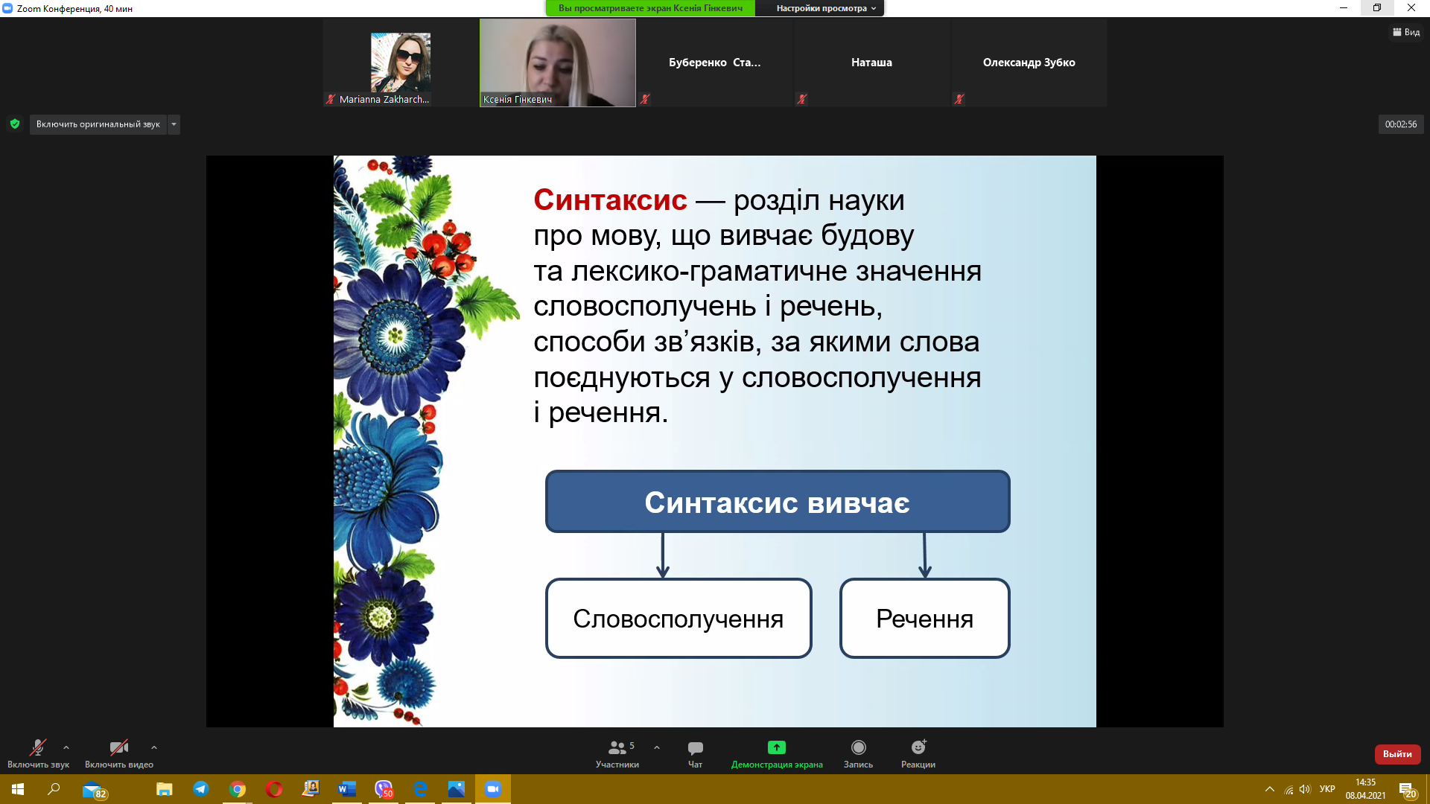This screenshot has width=1430, height=804.
Task: Click the green Share Screen icon
Action: [776, 747]
